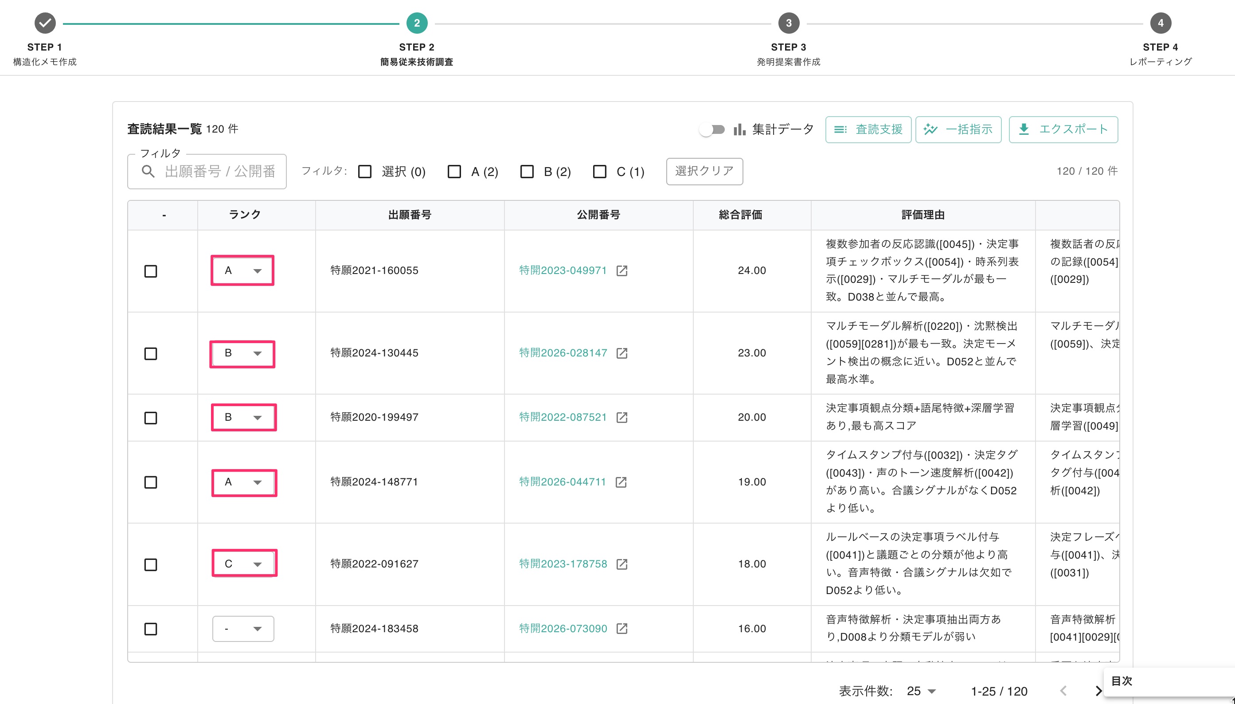Click the bar chart icon beside 集計データ

(x=739, y=129)
